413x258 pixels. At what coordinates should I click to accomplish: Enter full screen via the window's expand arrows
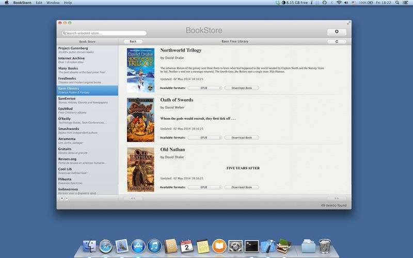click(348, 23)
